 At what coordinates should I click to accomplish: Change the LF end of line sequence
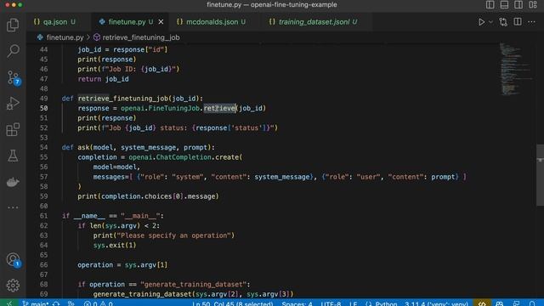(354, 303)
